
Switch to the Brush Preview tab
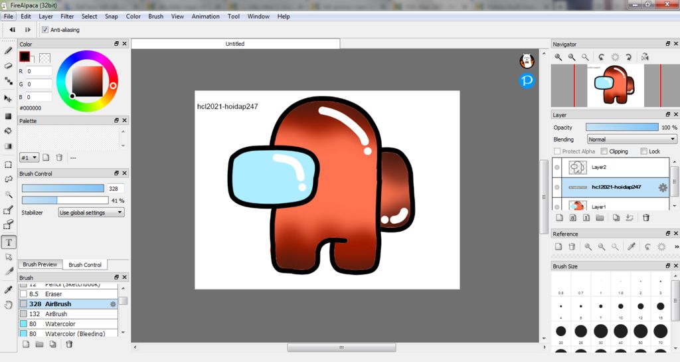[x=40, y=264]
